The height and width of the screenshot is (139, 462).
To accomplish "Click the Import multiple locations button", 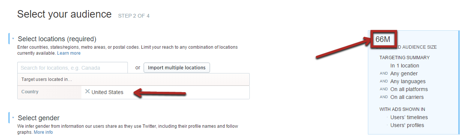I will [x=177, y=68].
